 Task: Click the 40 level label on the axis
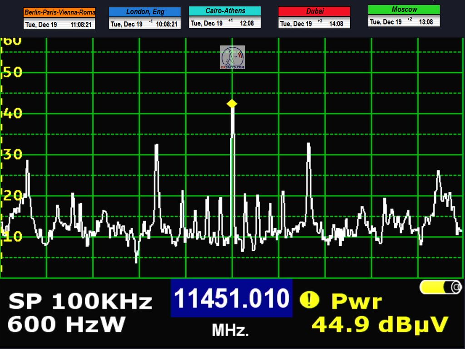12,113
